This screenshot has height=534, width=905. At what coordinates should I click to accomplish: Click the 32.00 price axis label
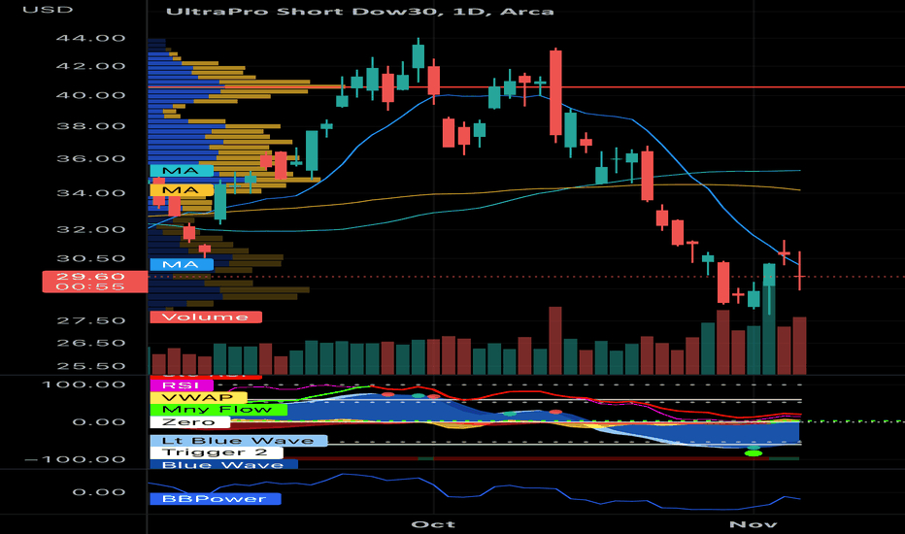[x=90, y=229]
